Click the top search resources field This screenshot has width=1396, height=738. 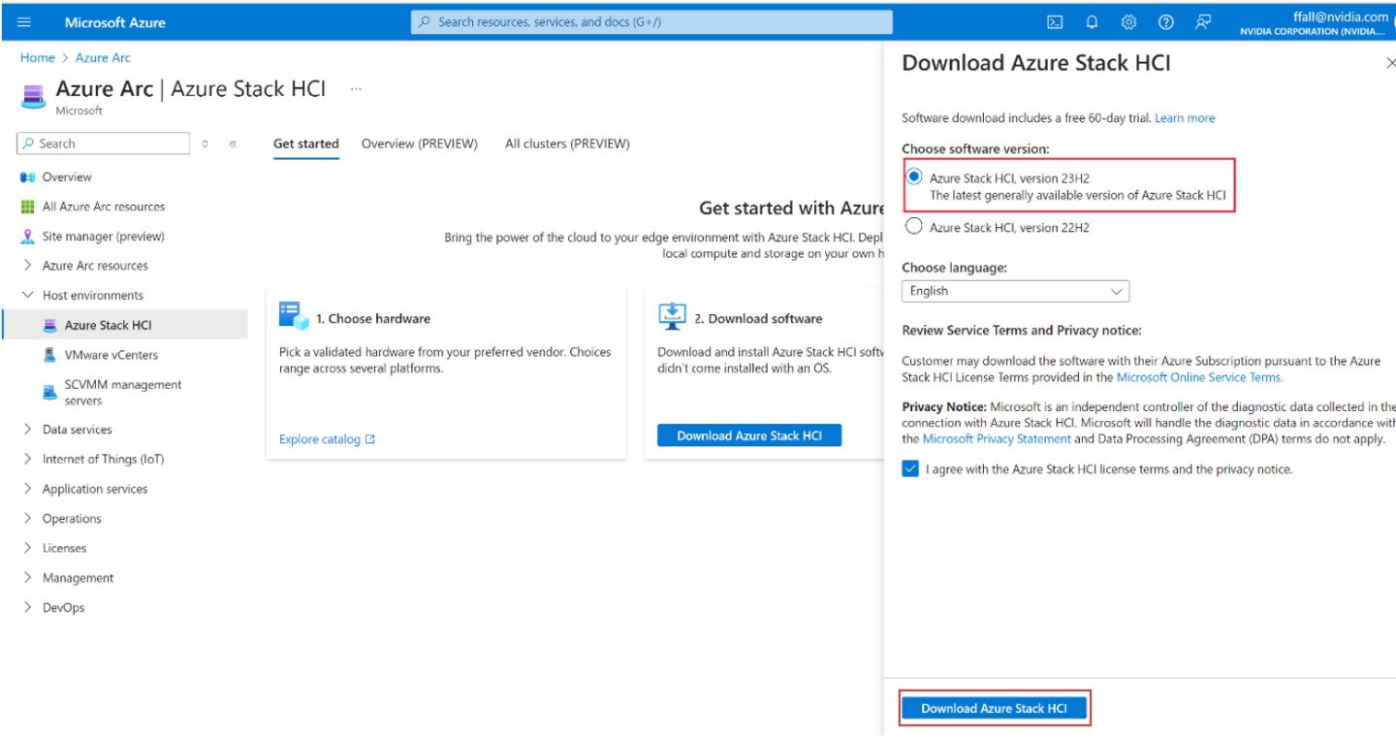(651, 21)
